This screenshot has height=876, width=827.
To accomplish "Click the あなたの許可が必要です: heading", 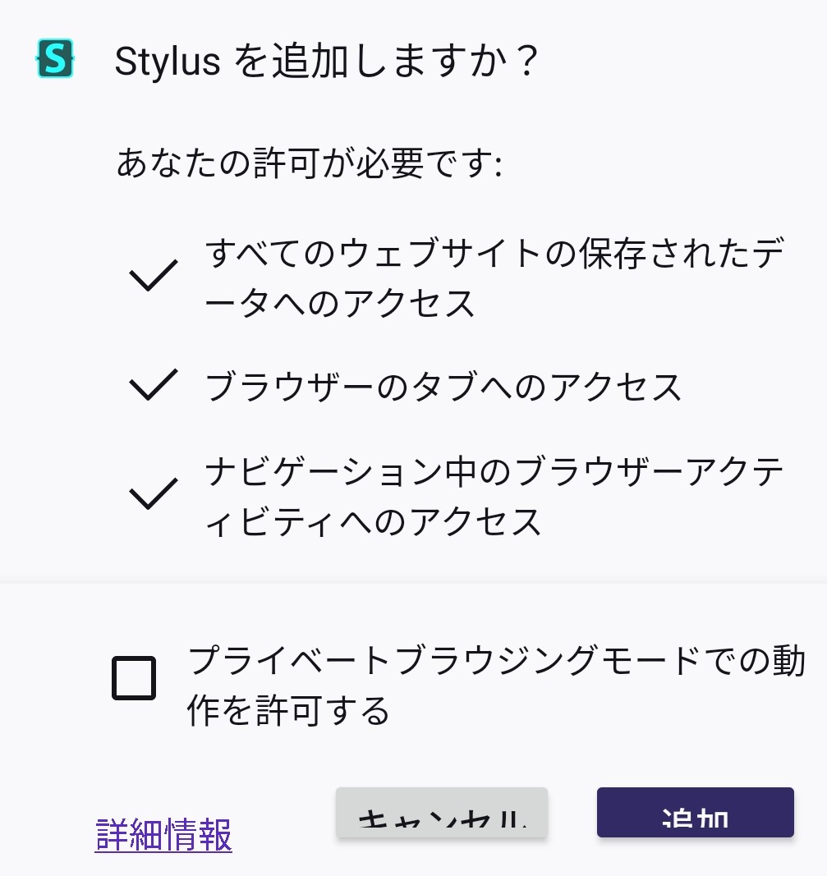I will point(309,163).
